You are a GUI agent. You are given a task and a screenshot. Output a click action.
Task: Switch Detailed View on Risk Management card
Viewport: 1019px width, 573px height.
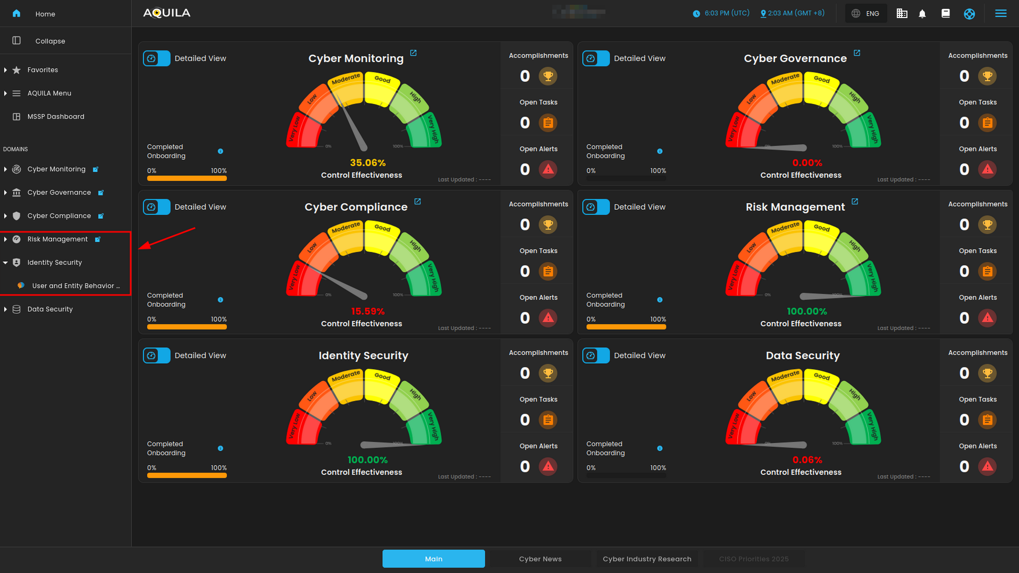click(x=596, y=207)
